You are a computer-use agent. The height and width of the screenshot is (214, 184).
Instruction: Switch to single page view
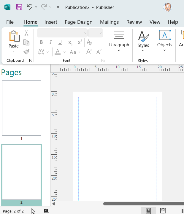[x=148, y=211]
